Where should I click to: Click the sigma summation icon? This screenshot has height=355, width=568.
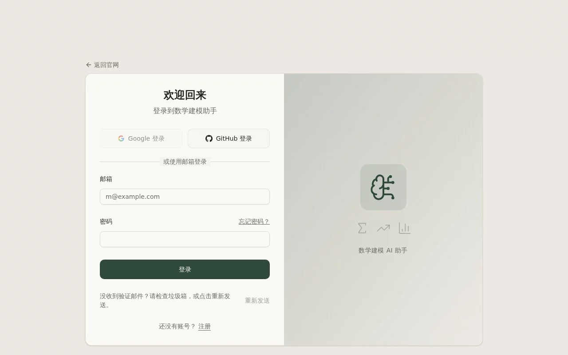362,228
